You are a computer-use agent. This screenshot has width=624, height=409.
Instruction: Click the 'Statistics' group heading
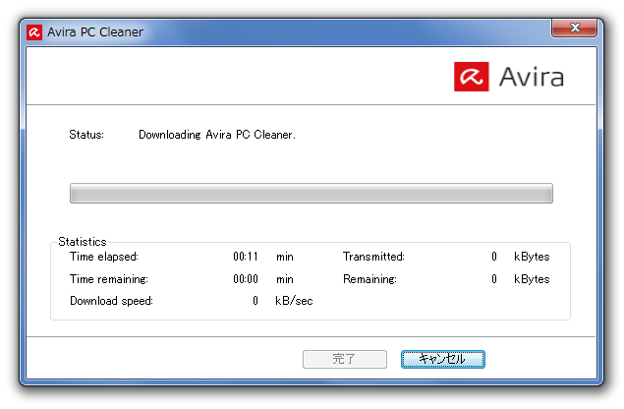point(83,242)
